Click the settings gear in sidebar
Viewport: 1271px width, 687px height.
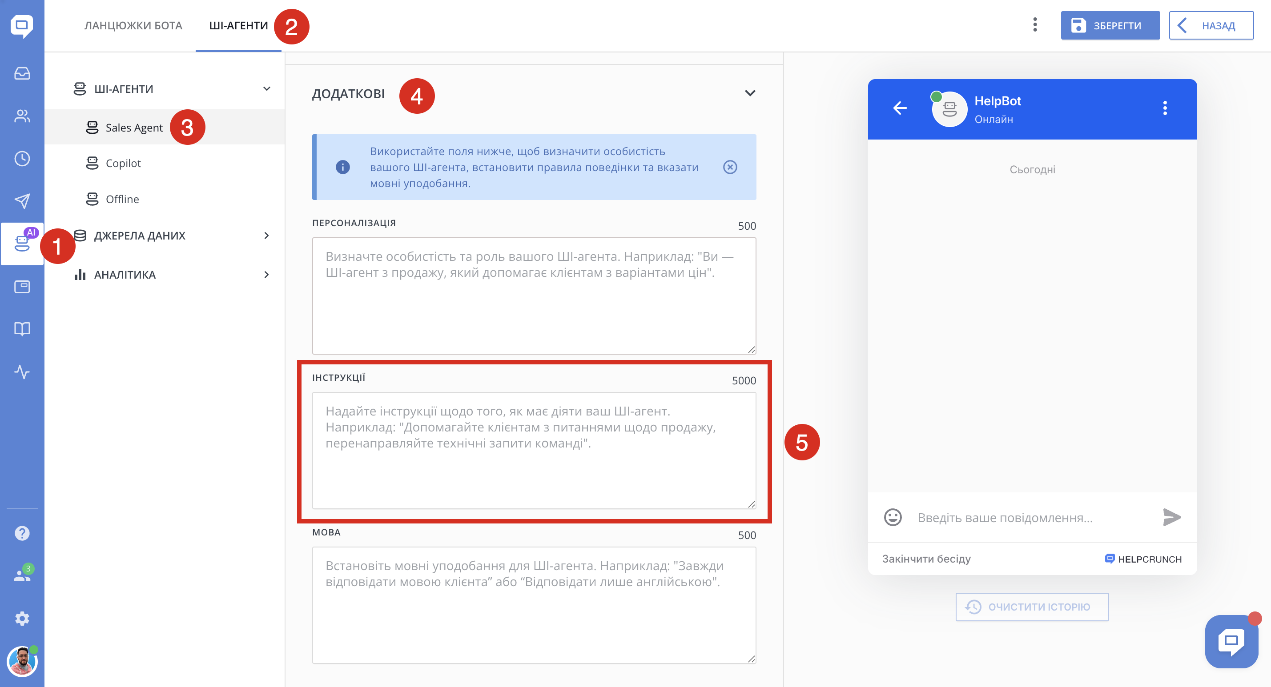[x=22, y=618]
